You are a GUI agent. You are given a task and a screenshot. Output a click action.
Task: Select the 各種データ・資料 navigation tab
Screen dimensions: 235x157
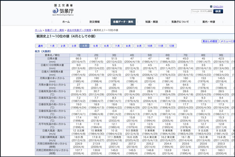[123, 22]
